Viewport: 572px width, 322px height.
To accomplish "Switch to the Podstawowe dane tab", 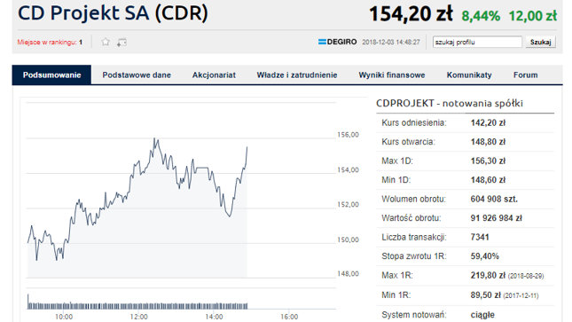I will pos(137,75).
